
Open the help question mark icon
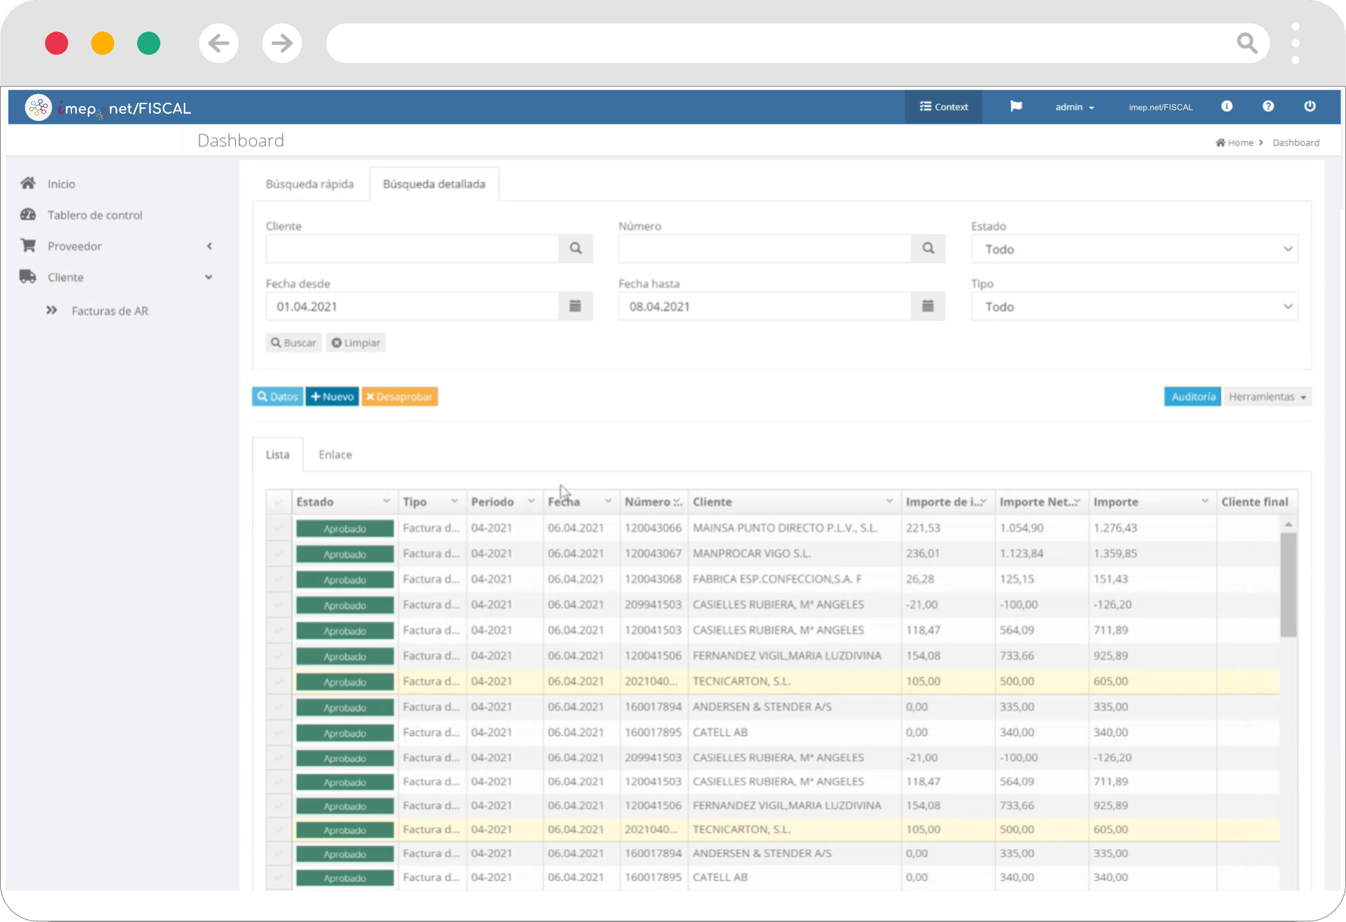point(1268,106)
